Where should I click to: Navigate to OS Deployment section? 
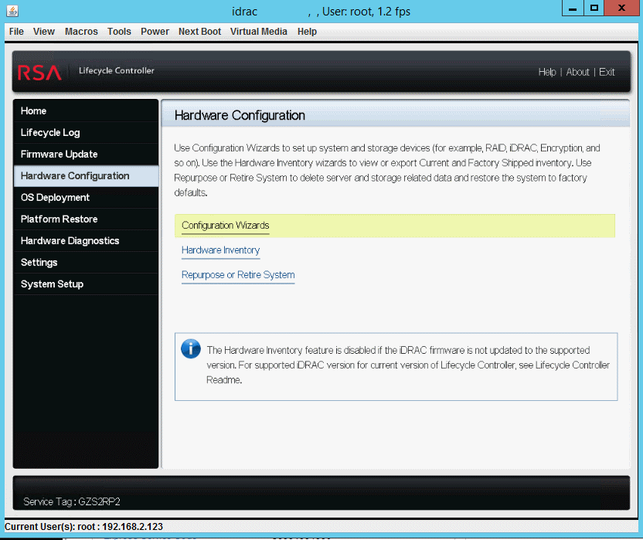(55, 198)
